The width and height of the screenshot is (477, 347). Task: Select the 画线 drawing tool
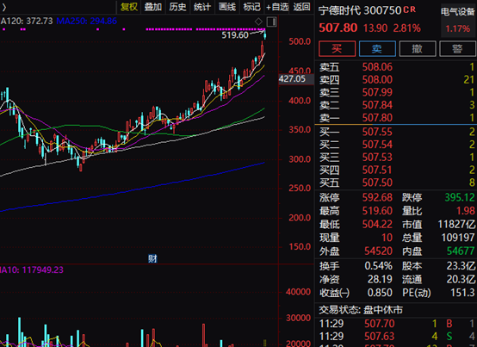[x=227, y=7]
